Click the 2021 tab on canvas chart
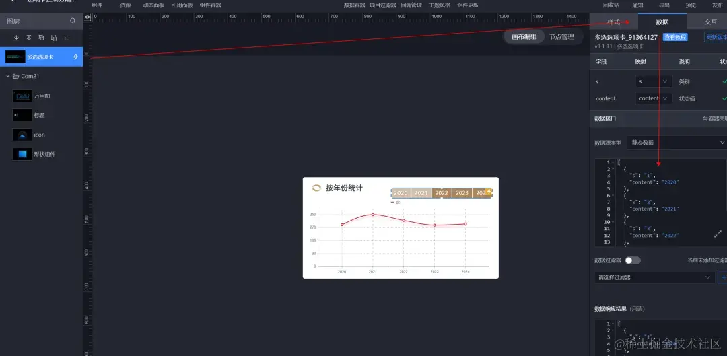 click(x=421, y=193)
